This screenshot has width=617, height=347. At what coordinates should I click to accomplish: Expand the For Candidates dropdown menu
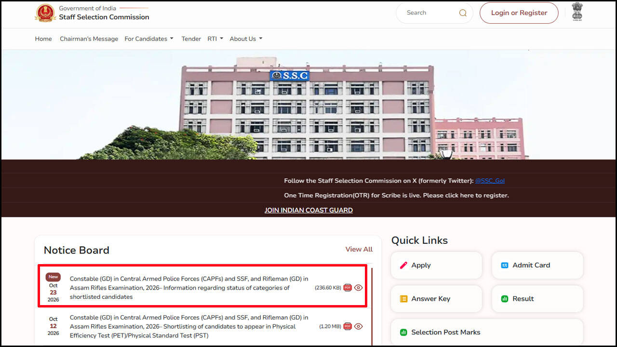pyautogui.click(x=149, y=39)
